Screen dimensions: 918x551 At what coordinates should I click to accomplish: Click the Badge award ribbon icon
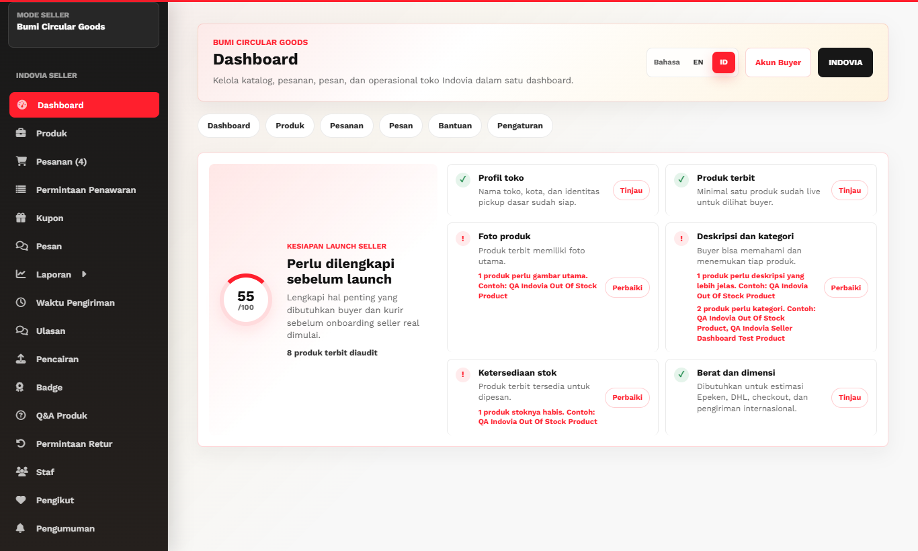coord(22,387)
